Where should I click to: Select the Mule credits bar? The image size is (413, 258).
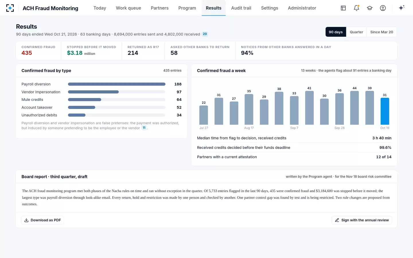pos(117,100)
